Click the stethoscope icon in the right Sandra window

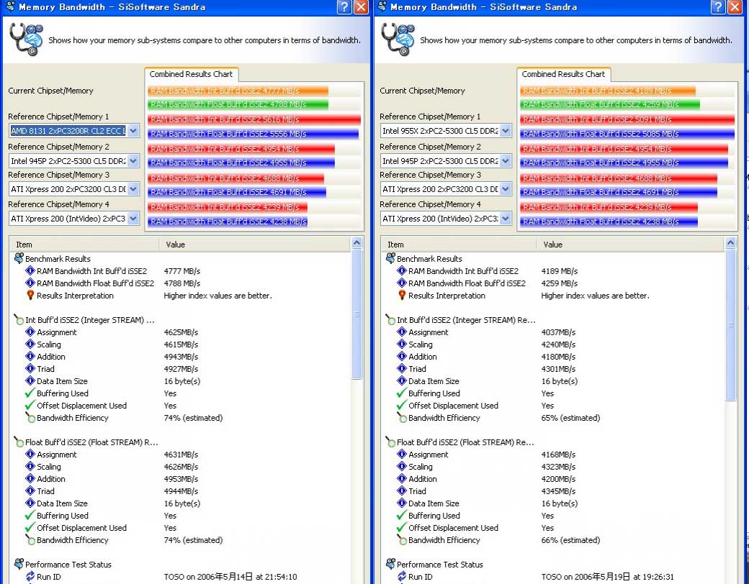[398, 39]
